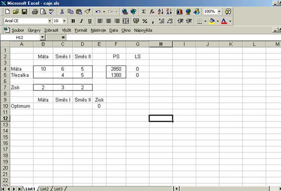281x191 pixels.
Task: Open the Chart Wizard icon
Action: 179,12
